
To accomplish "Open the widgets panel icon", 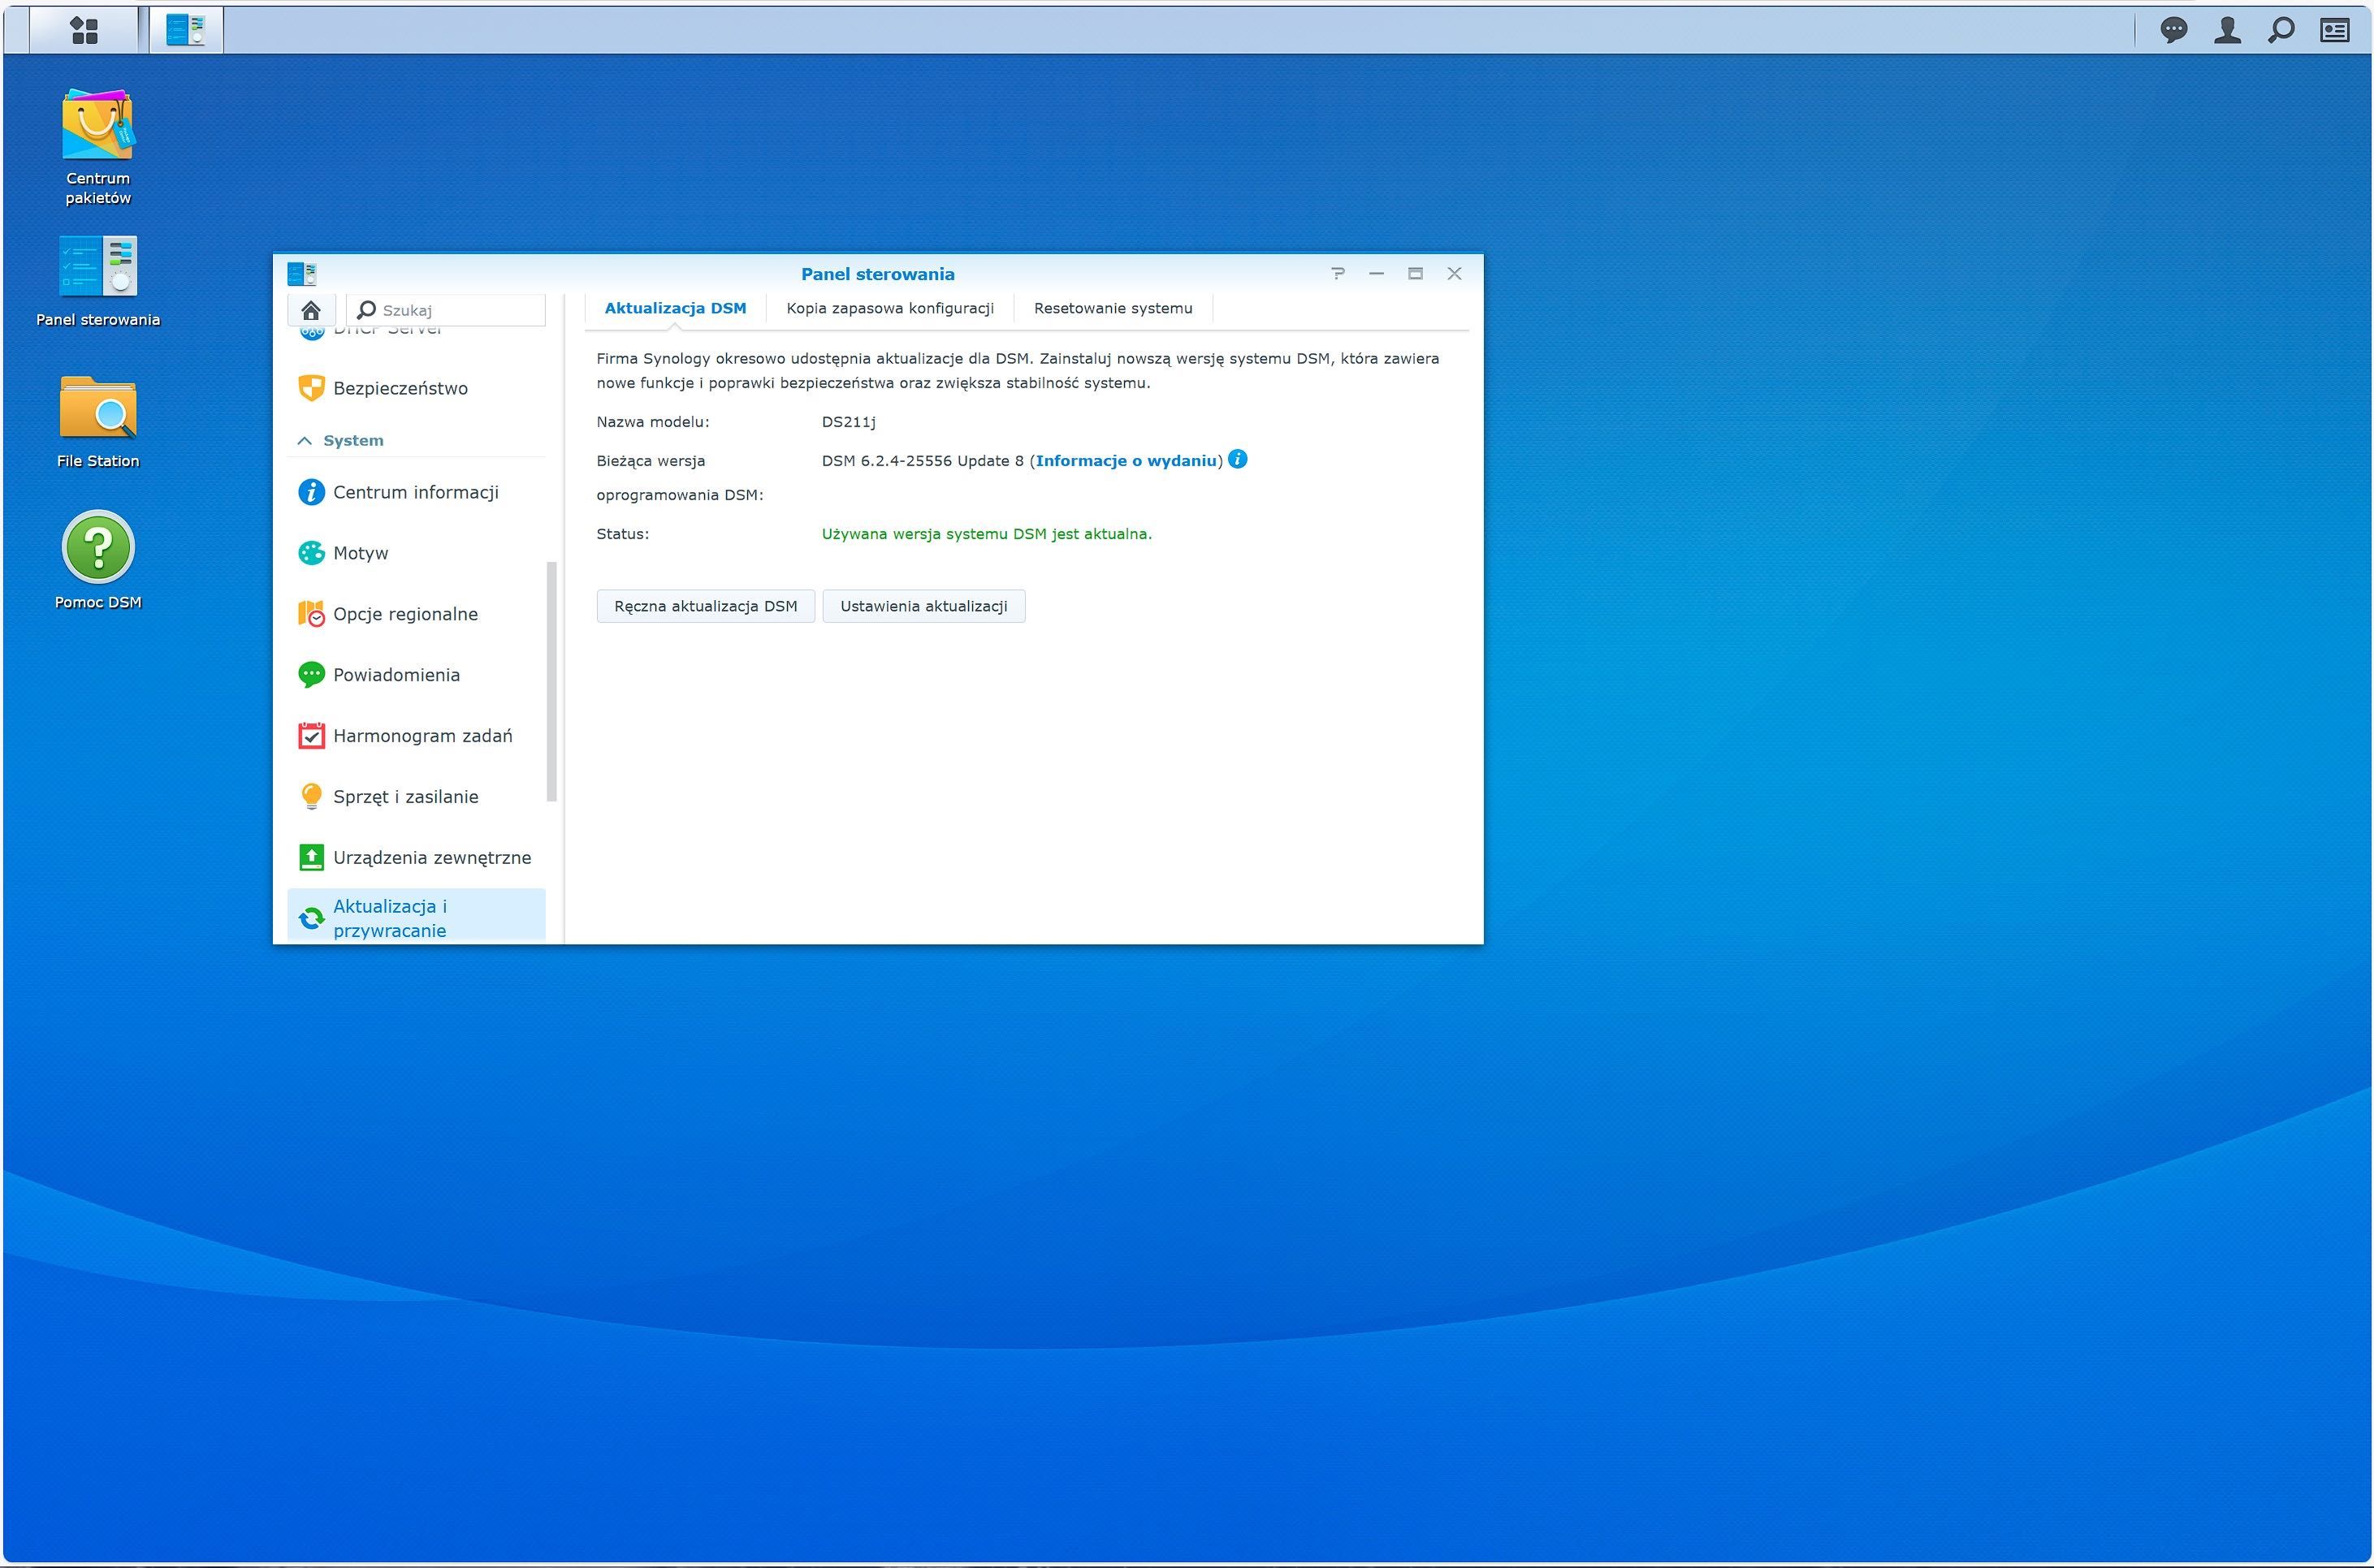I will (2335, 30).
